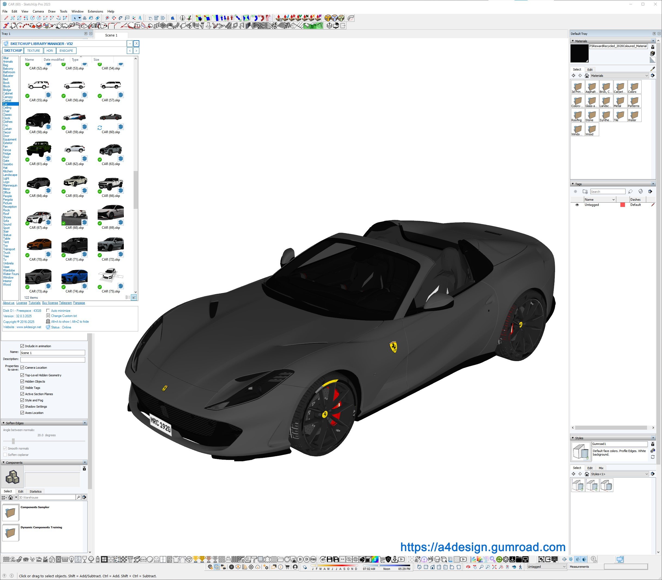Collapse the Soften Edges panel
This screenshot has width=662, height=580.
pos(4,423)
